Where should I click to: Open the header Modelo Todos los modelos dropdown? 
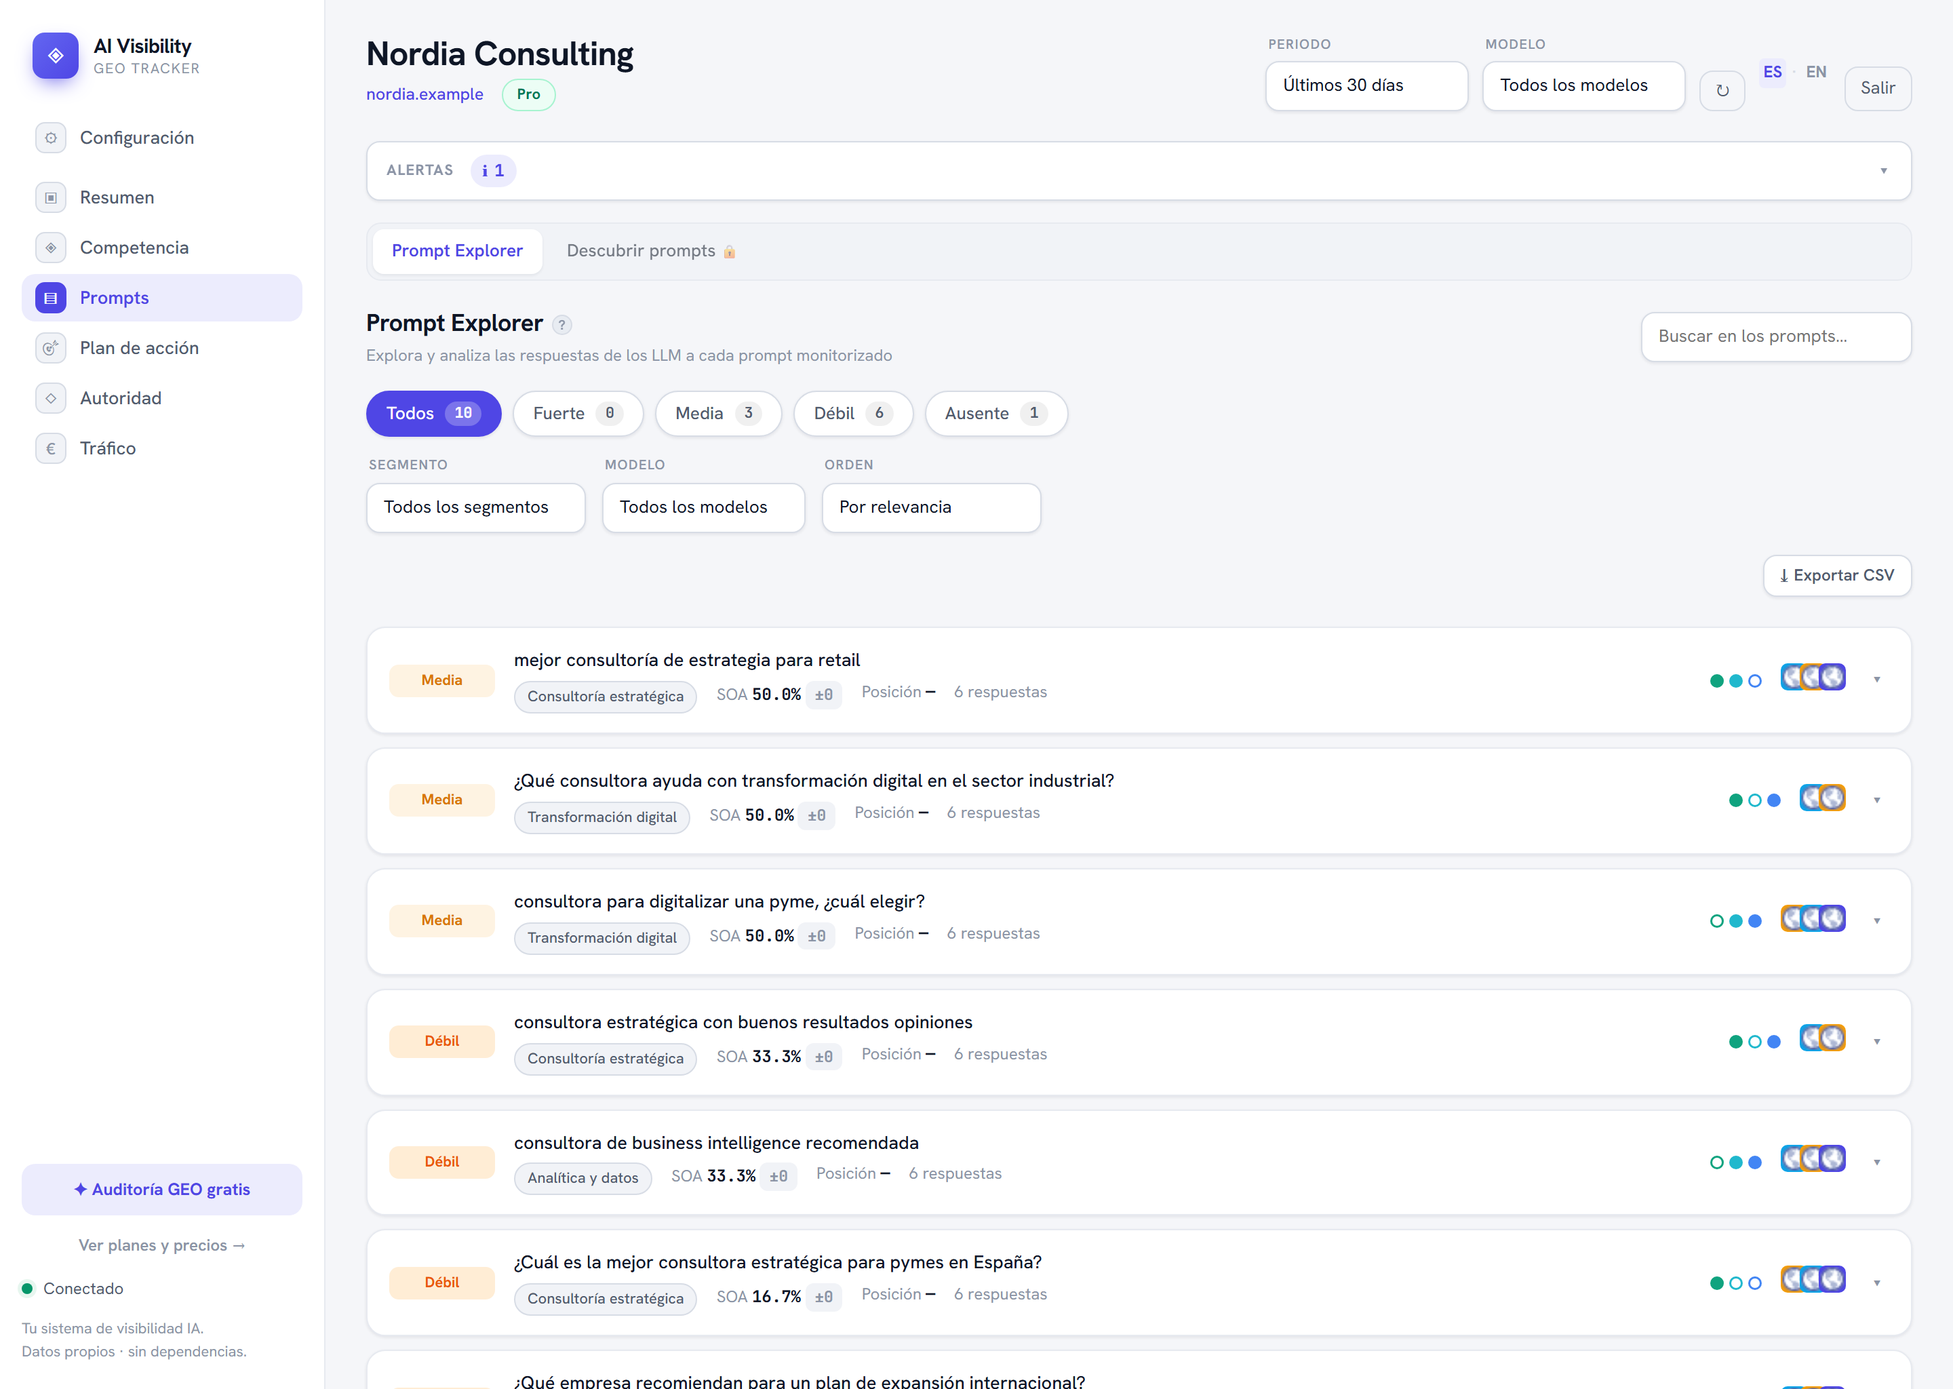pyautogui.click(x=1583, y=85)
